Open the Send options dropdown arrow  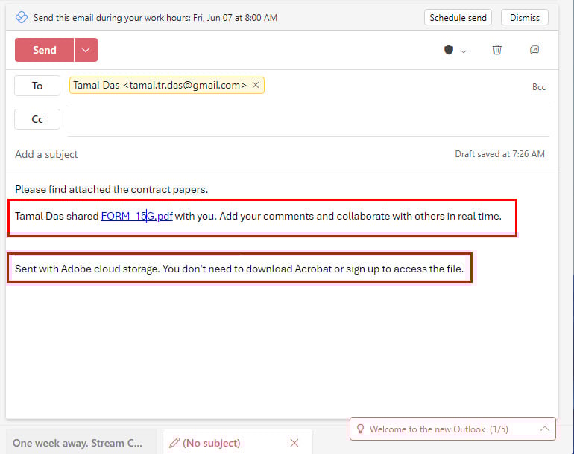86,50
